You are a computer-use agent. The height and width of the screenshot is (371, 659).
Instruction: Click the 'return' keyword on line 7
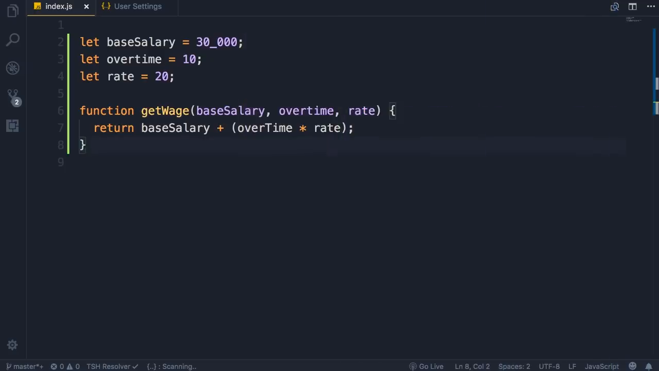114,128
